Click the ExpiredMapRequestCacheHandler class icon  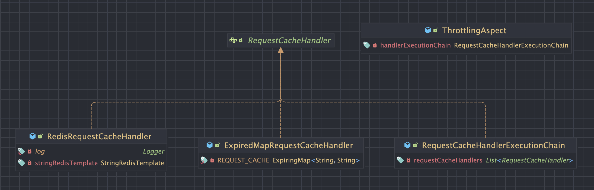[x=210, y=145]
